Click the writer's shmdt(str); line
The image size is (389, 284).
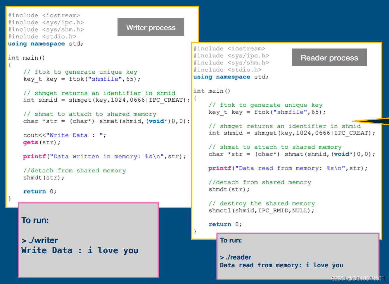[44, 178]
